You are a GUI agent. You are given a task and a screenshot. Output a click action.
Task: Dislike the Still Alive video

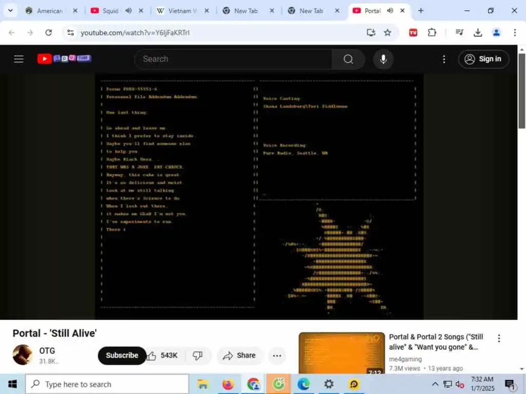[x=198, y=356]
